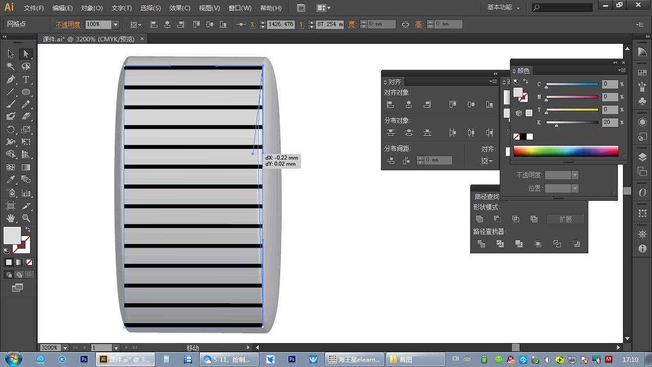Click the 高 height label link

click(x=419, y=24)
